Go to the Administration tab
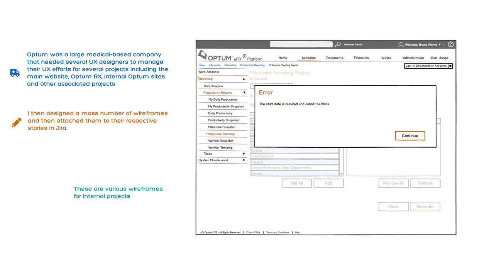Image resolution: width=489 pixels, height=275 pixels. (x=413, y=58)
